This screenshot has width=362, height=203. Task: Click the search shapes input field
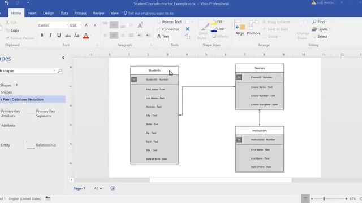pyautogui.click(x=27, y=71)
